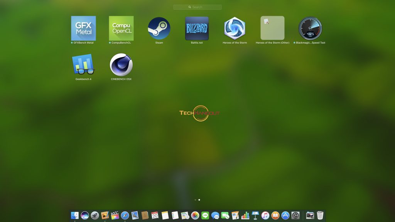The image size is (395, 222).
Task: Select the second Launchpad page dot
Action: [x=199, y=200]
